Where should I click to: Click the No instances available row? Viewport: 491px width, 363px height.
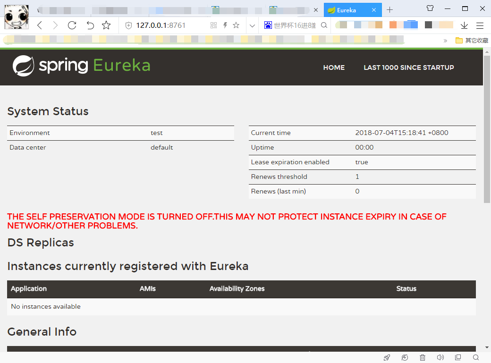tap(241, 307)
